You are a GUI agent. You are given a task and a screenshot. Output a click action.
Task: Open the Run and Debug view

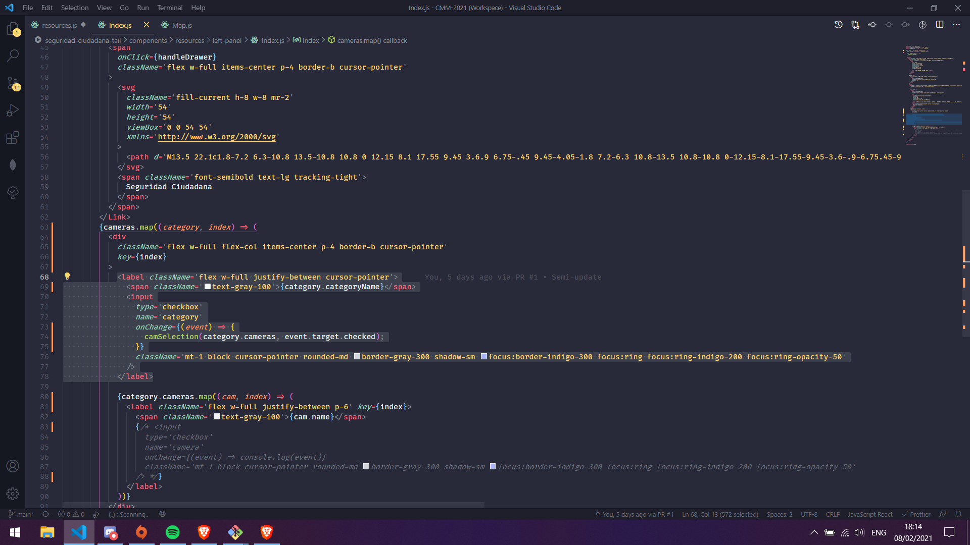click(13, 110)
